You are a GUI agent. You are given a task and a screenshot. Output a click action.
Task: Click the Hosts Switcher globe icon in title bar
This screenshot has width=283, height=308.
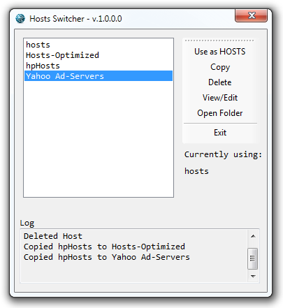(20, 18)
